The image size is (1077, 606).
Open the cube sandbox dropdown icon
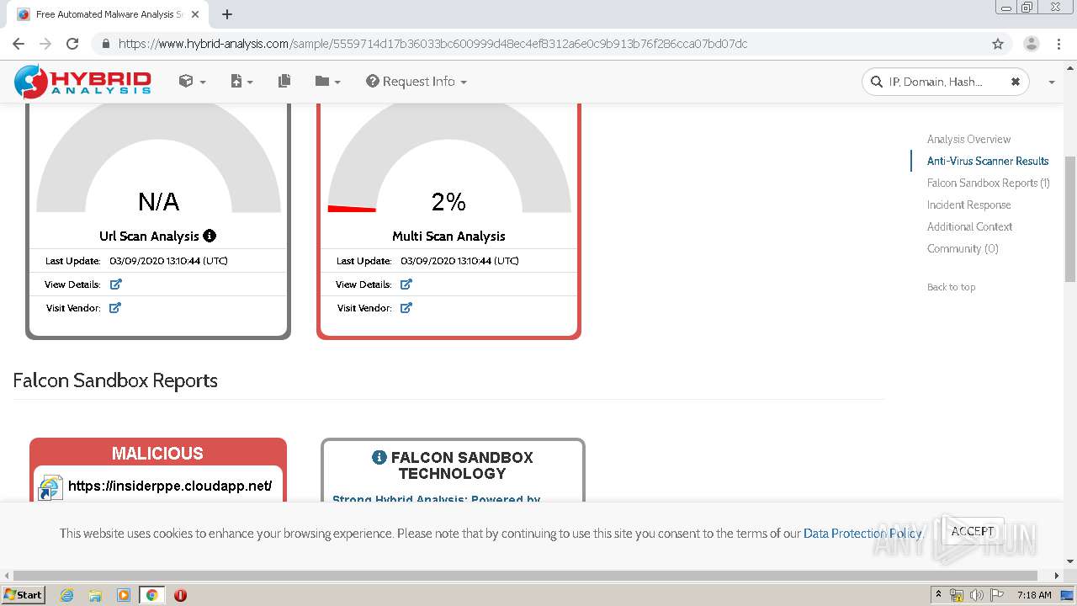[x=192, y=82]
